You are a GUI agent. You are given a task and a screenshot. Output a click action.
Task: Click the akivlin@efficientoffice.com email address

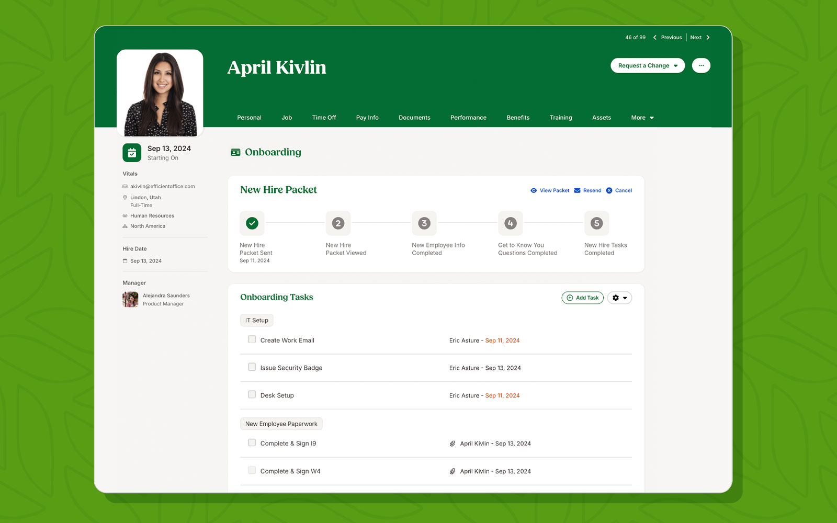(163, 186)
